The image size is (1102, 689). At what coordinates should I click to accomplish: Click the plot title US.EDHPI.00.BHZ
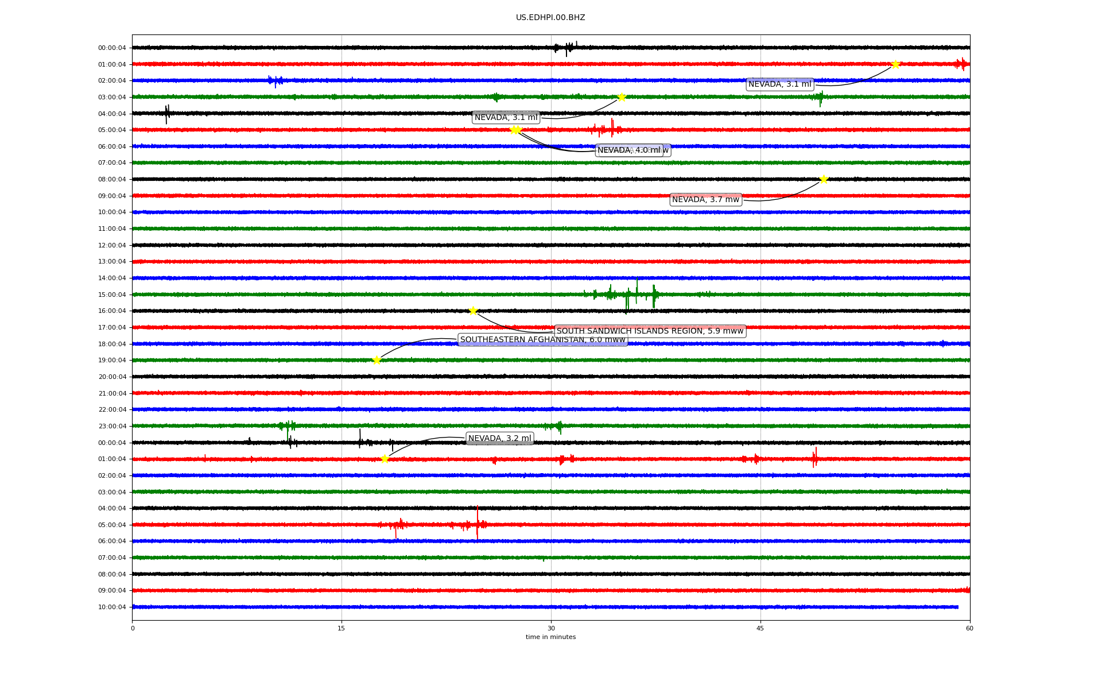[x=550, y=18]
